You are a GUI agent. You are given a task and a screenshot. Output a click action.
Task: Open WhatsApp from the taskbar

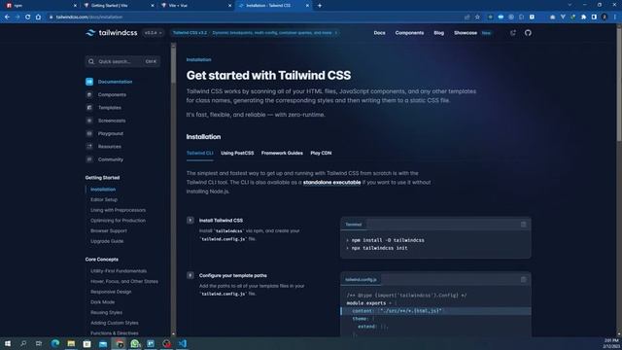[135, 343]
